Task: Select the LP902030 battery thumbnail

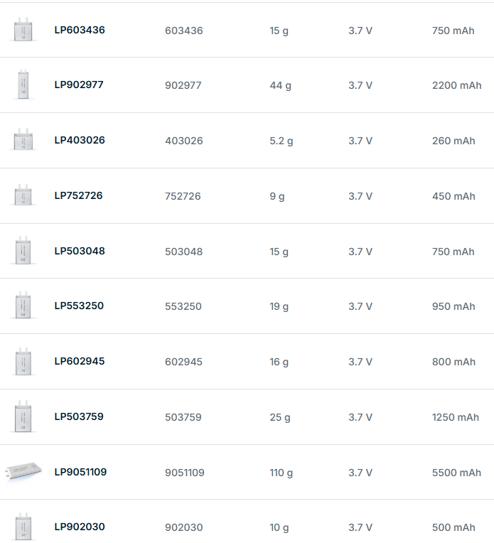Action: pos(23,527)
